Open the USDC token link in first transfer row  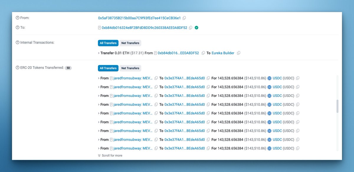(x=277, y=78)
